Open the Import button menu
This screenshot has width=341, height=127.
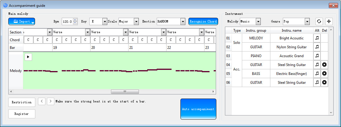click(22, 21)
